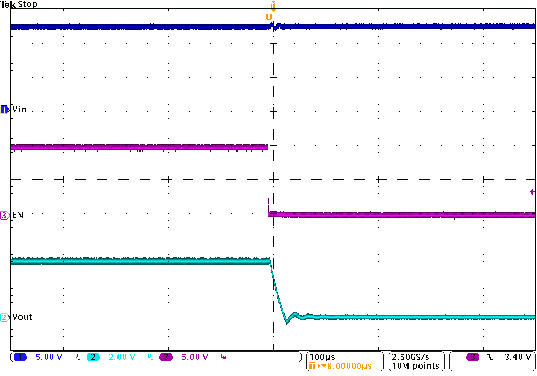This screenshot has height=376, width=537.
Task: Open the trigger level readout showing 3.40 V
Action: (x=517, y=357)
